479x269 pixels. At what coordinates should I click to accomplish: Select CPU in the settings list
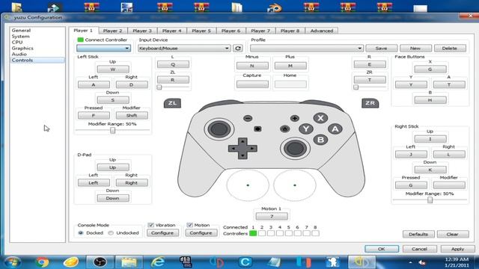tap(17, 42)
